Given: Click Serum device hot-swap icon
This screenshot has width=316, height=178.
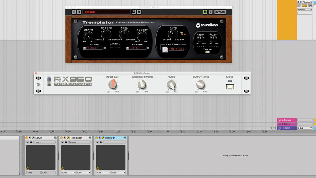Looking at the screenshot, I should tap(55, 138).
